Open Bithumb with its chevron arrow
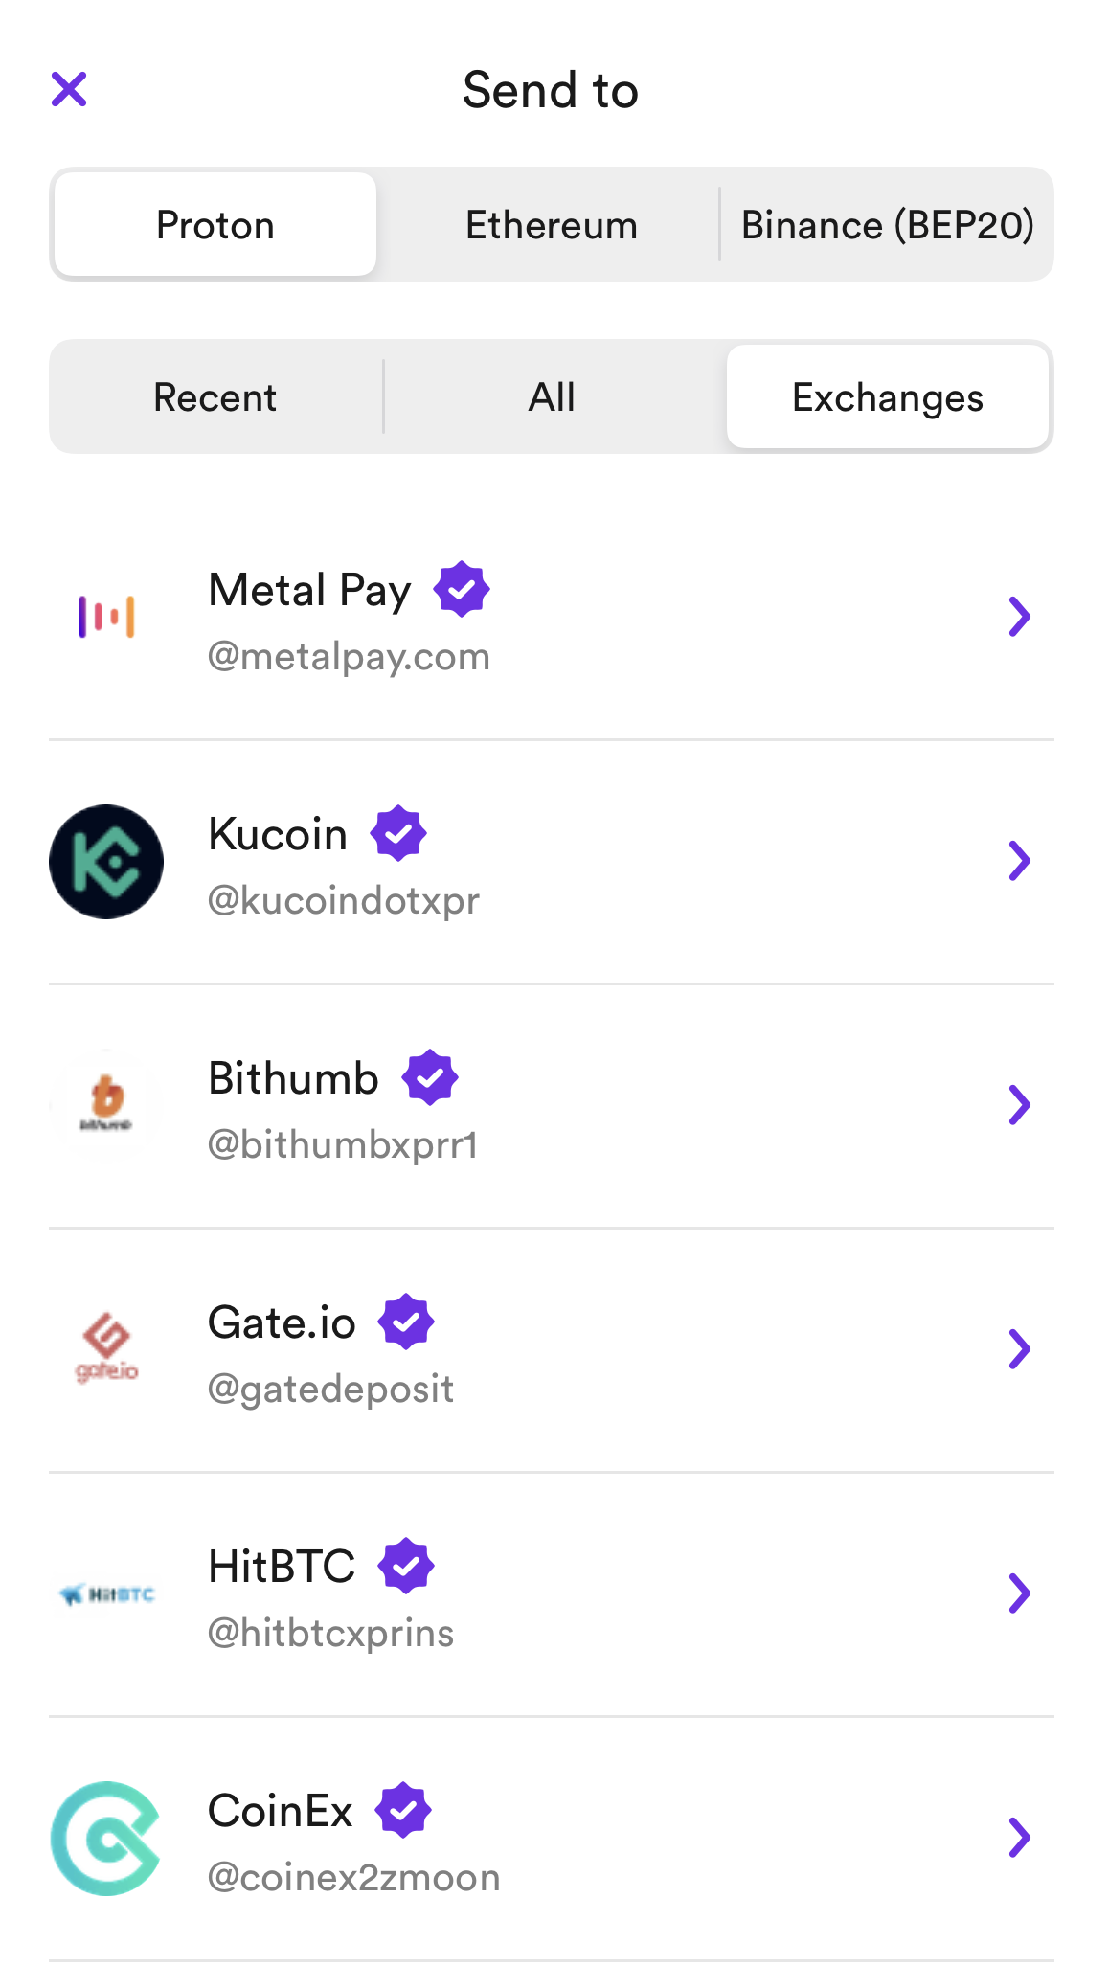 pos(1020,1105)
